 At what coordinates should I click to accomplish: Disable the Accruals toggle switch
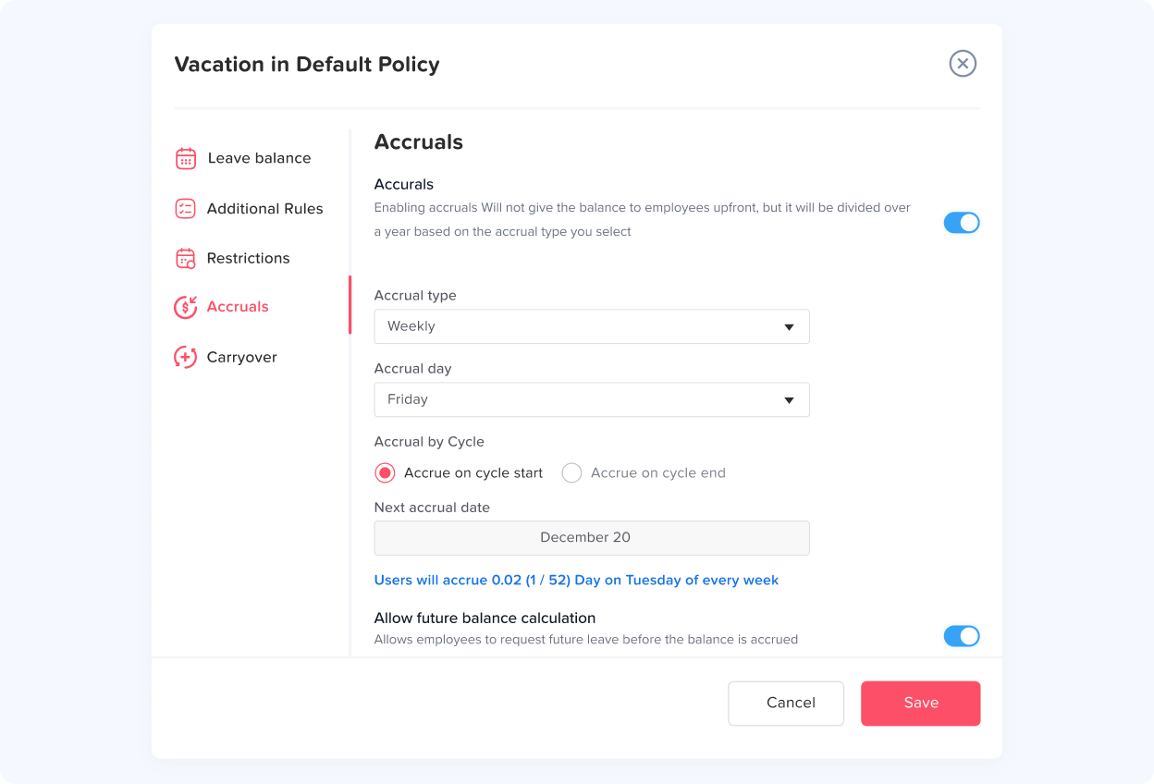tap(961, 223)
